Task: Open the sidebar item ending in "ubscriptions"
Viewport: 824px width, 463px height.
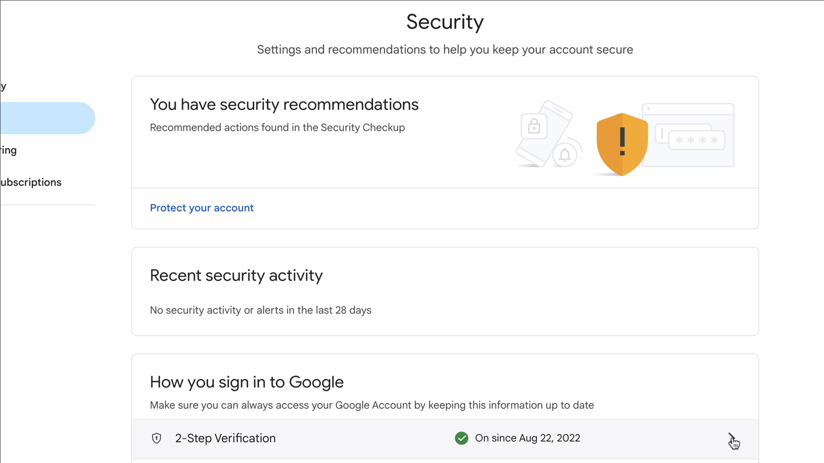Action: coord(31,182)
